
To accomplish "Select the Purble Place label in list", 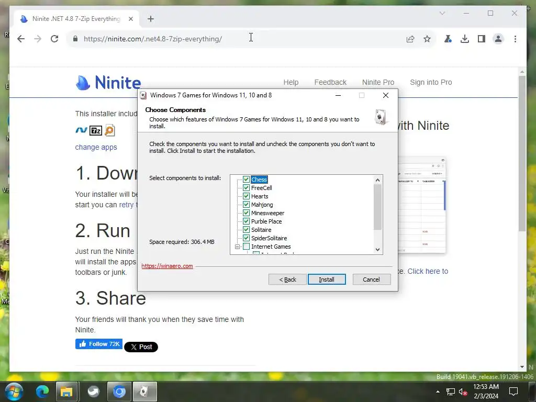I will click(x=266, y=221).
